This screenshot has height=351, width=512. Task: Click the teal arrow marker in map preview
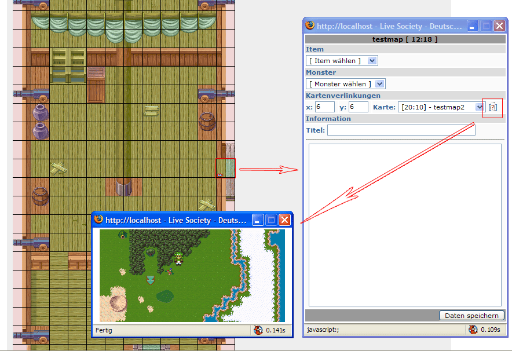click(151, 280)
